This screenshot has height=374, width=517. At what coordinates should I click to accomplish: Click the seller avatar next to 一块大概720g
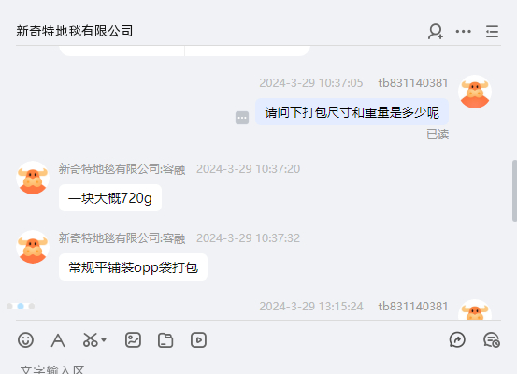(x=33, y=178)
